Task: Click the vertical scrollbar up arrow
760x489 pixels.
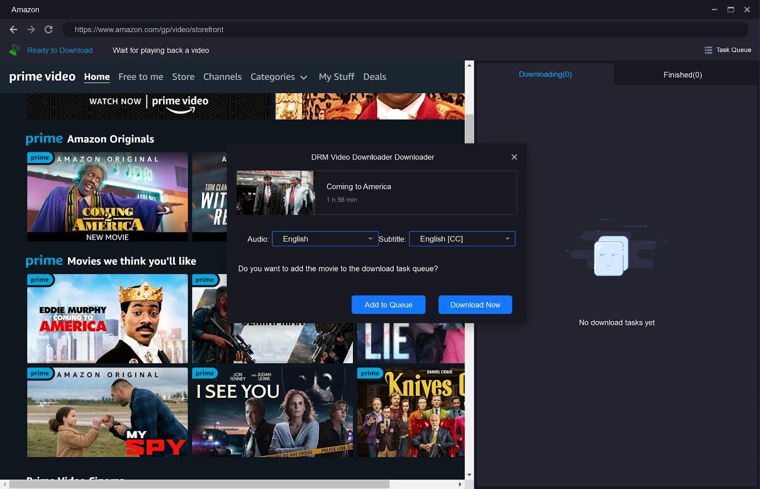Action: 469,65
